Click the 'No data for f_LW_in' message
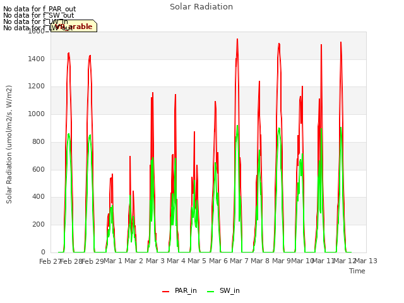Viewport: 404px width, 303px height. [x=35, y=21]
